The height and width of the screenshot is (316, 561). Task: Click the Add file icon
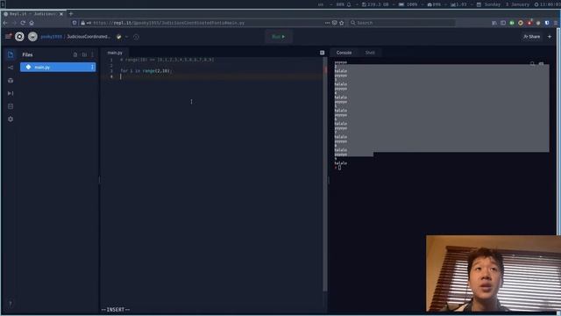[75, 54]
